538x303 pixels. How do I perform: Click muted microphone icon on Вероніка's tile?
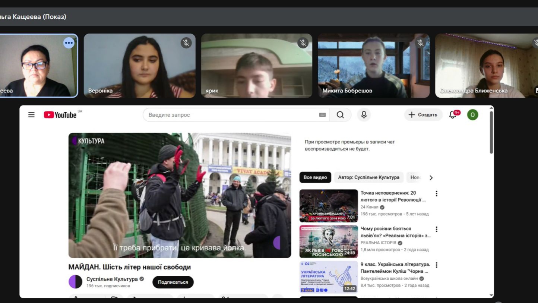tap(186, 43)
